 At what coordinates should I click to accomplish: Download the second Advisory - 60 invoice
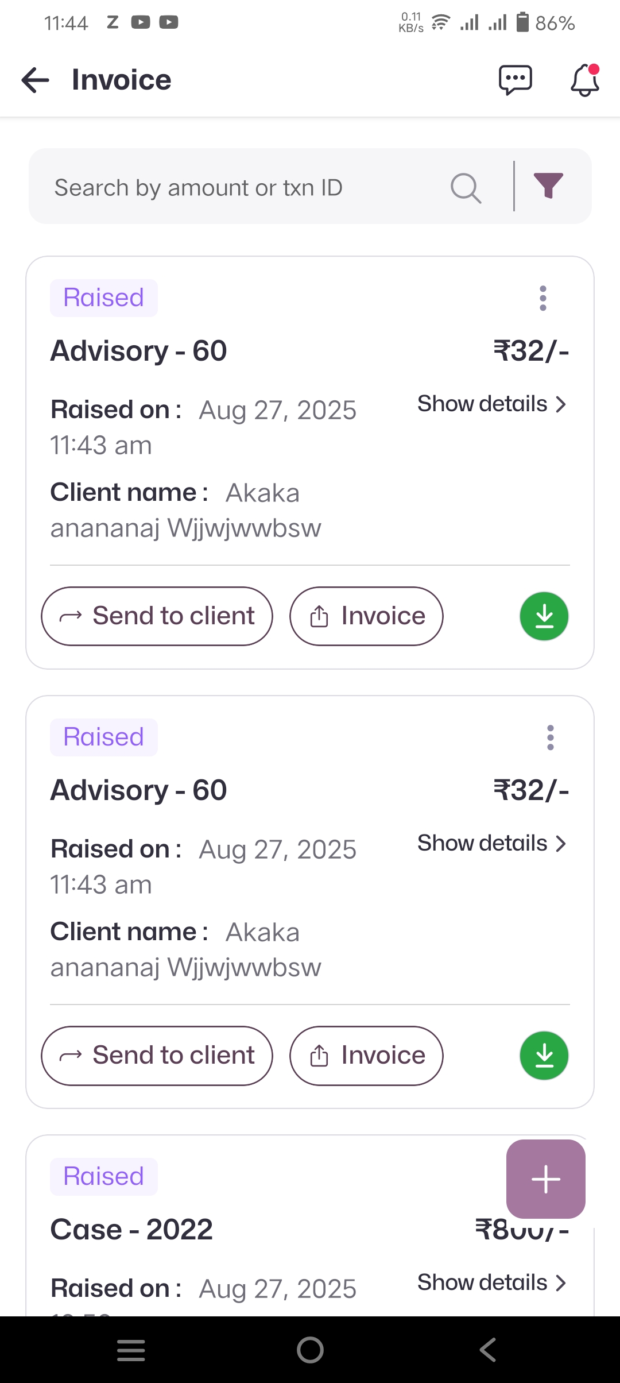click(544, 1056)
